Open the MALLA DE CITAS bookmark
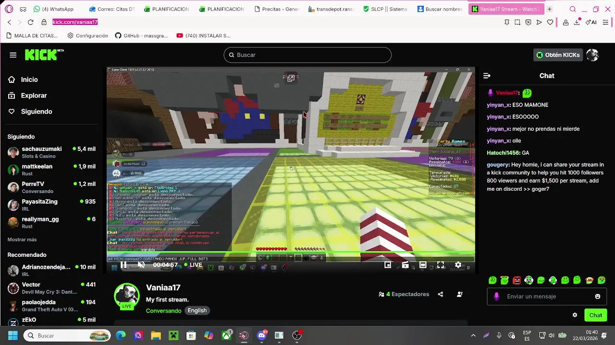 pos(32,35)
